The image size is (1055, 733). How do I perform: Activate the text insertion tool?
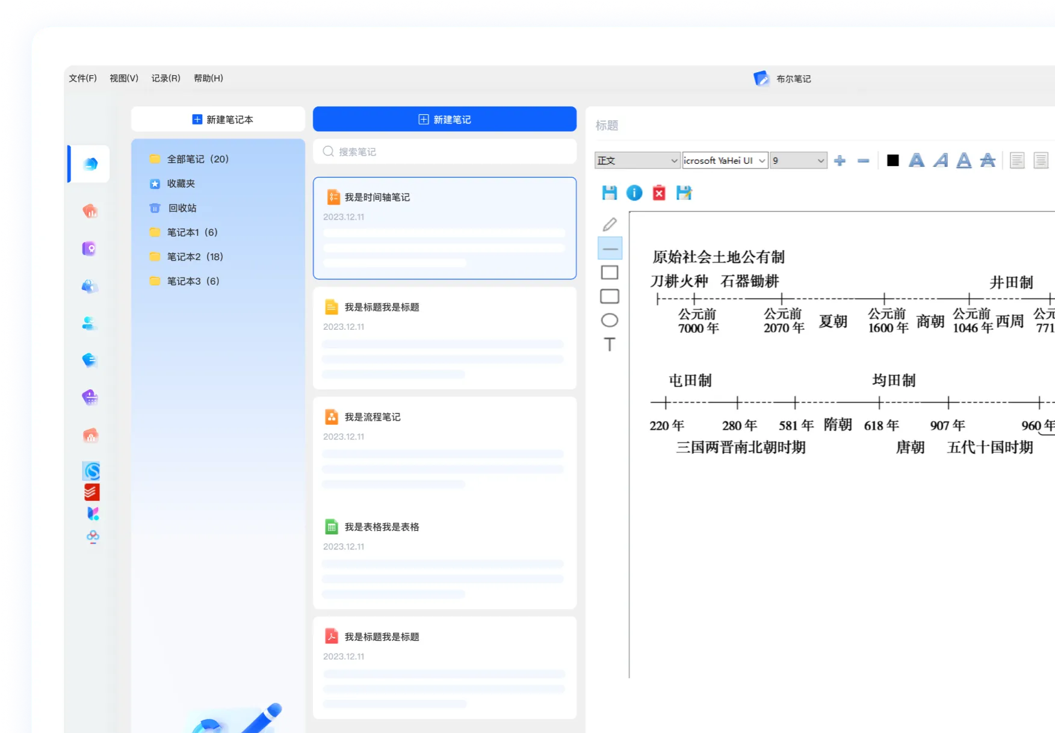point(610,344)
